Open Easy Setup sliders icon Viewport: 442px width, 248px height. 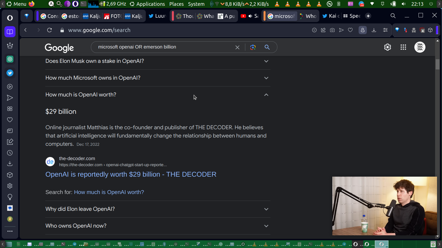tap(385, 30)
